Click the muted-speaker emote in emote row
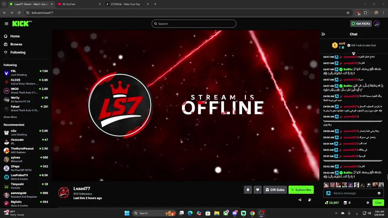 coord(369,185)
